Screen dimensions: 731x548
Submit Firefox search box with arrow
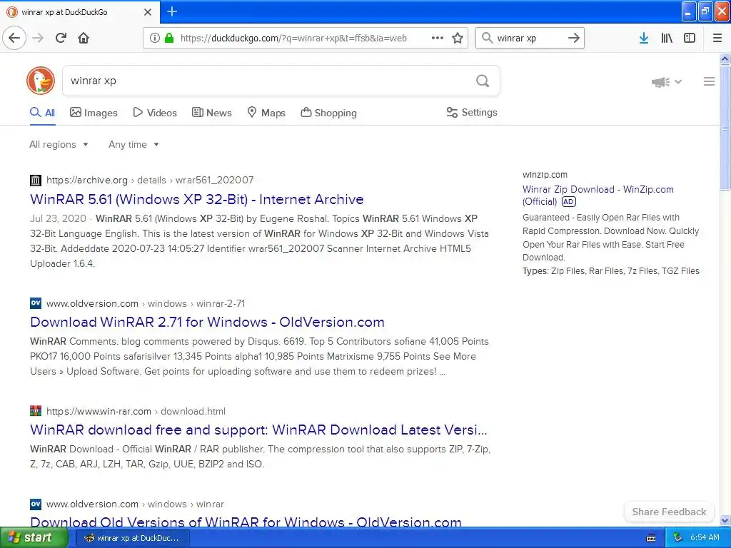pos(574,38)
